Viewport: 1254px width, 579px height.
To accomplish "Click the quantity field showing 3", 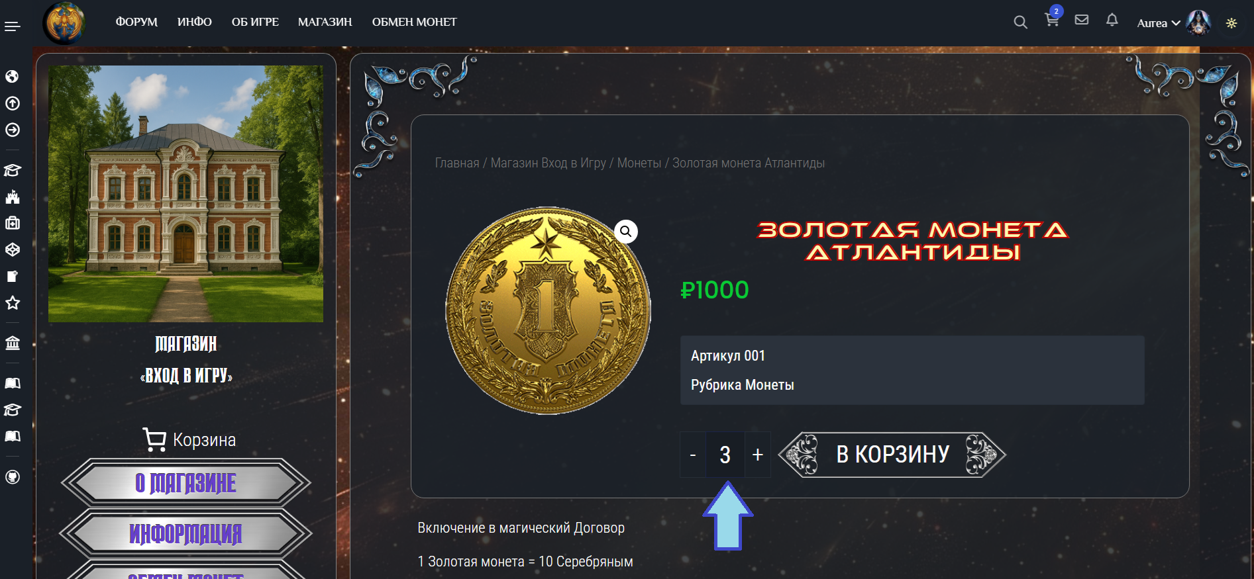I will click(x=725, y=455).
